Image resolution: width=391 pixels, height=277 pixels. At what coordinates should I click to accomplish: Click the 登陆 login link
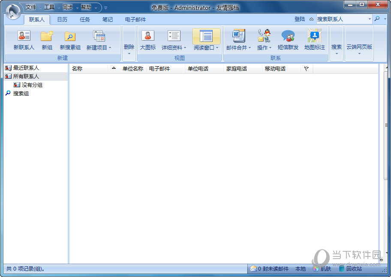click(300, 19)
